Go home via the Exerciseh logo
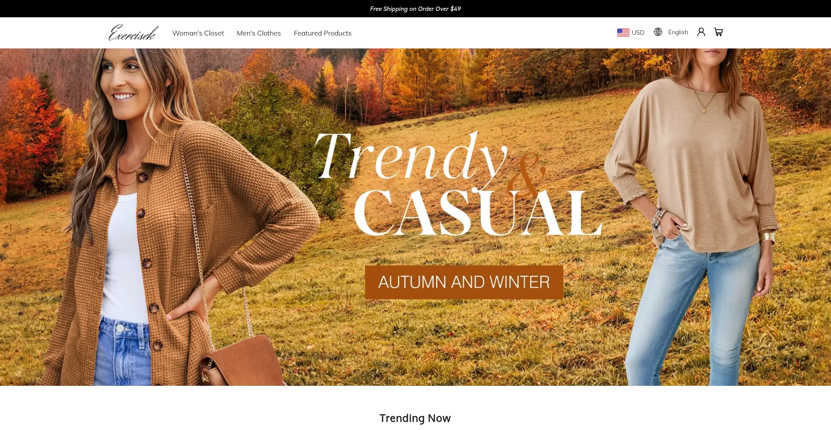The height and width of the screenshot is (430, 831). tap(133, 32)
